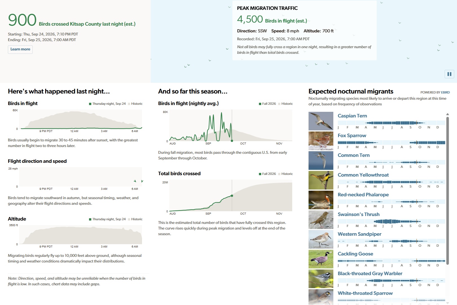Click the Common Tern photo thumbnail
The height and width of the screenshot is (305, 457).
point(321,161)
